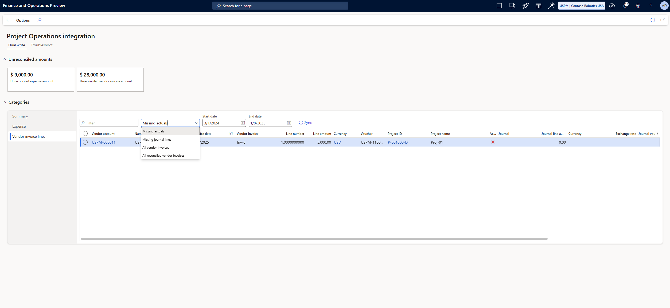670x308 pixels.
Task: Choose All vendor invoices option
Action: pyautogui.click(x=170, y=147)
